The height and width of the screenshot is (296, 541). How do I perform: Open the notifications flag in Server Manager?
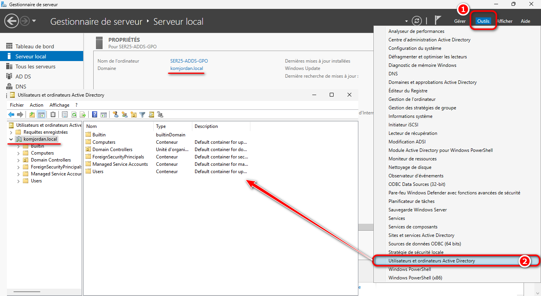point(438,21)
